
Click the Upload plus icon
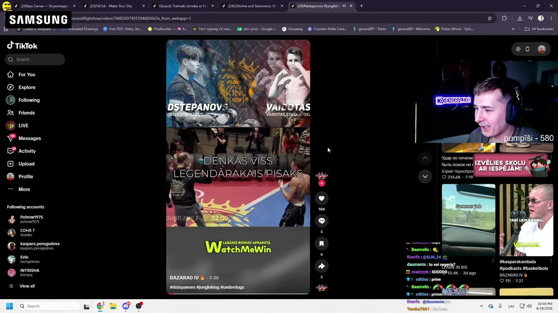click(x=10, y=164)
